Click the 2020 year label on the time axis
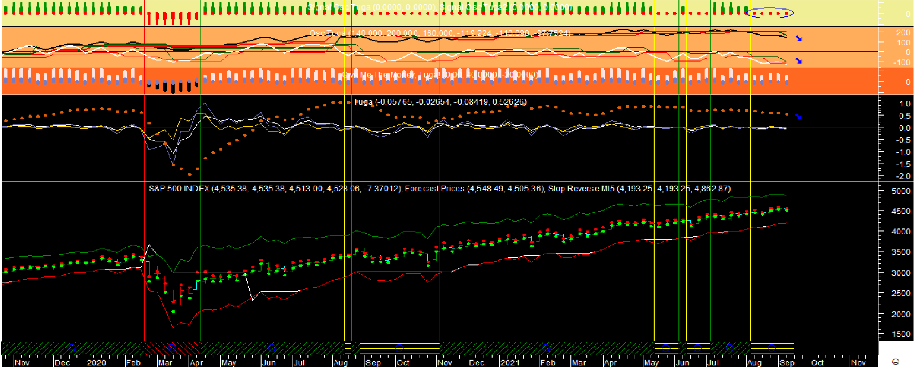Viewport: 922px width, 378px height. [x=96, y=363]
